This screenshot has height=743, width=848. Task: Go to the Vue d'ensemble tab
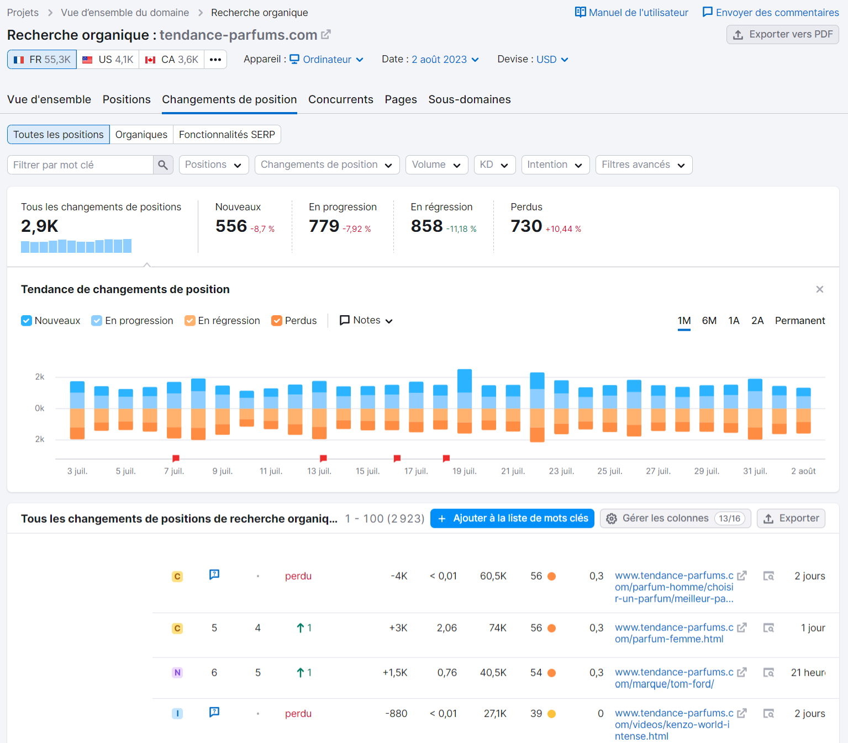point(49,99)
